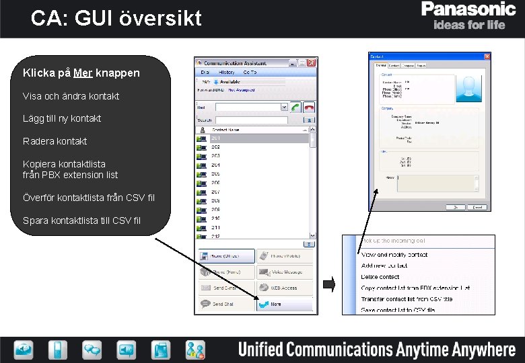Click the Memo text area in Contact dialog

[438, 183]
